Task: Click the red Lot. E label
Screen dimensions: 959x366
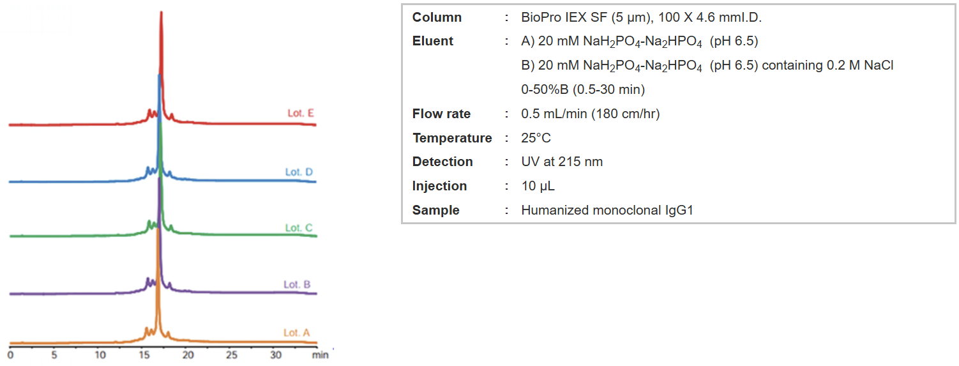Action: click(300, 113)
